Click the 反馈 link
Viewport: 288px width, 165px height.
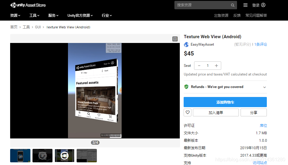click(x=237, y=16)
